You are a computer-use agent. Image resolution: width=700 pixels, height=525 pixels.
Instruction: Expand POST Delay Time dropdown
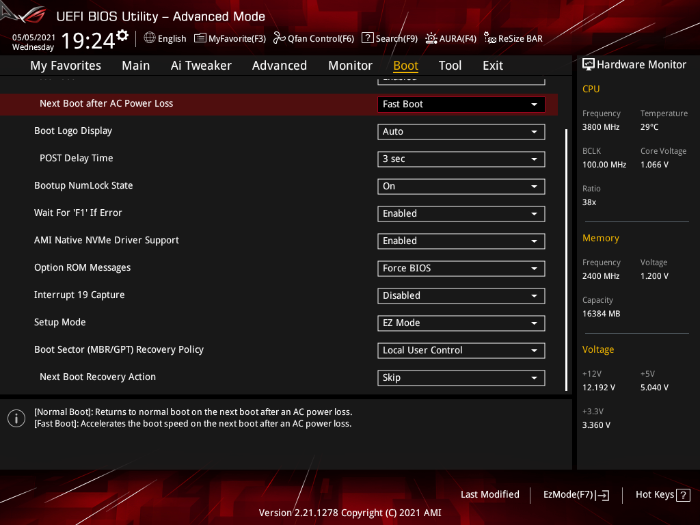461,159
